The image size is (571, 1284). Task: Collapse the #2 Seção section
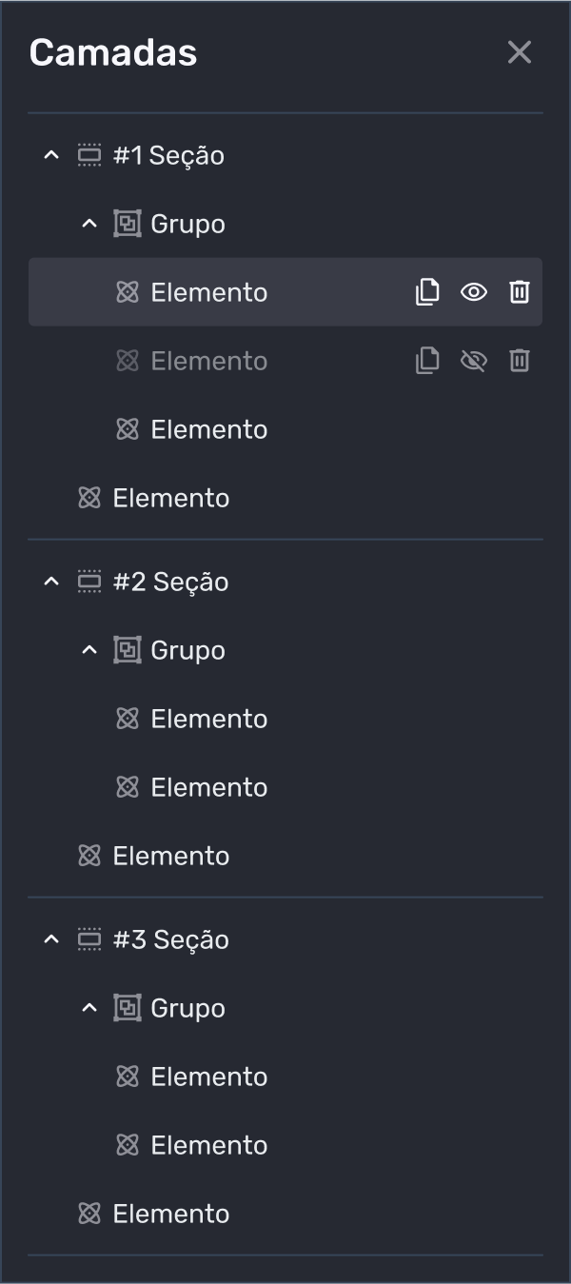coord(51,582)
